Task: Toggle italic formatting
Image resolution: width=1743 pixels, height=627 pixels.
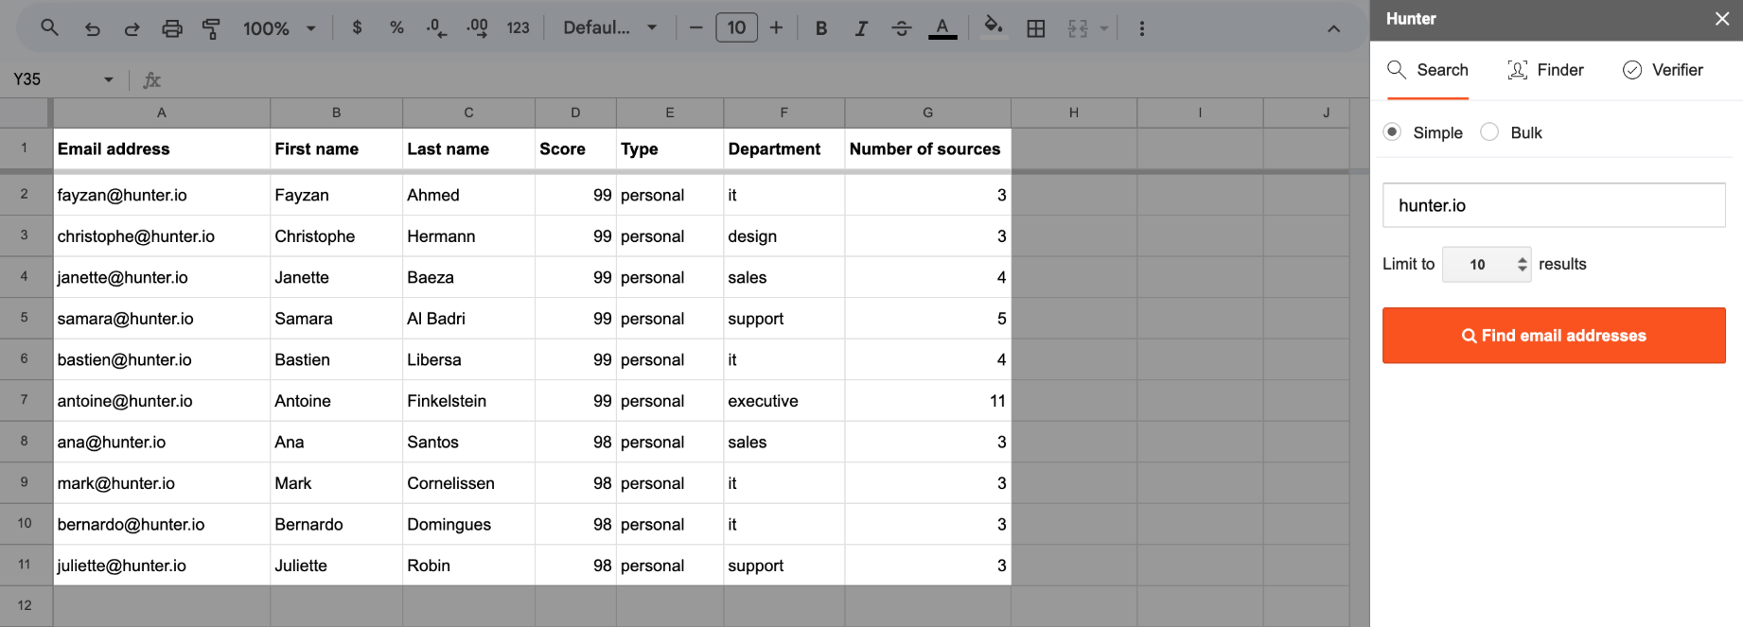Action: point(861,28)
